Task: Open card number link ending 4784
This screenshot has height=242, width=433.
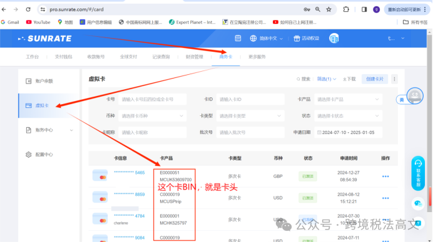Action: click(130, 216)
